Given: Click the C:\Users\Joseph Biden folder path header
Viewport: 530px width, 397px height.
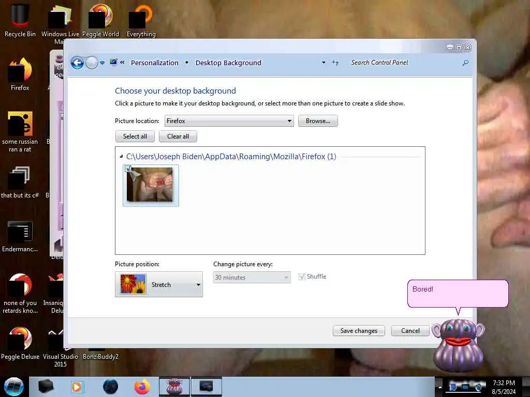Looking at the screenshot, I should pyautogui.click(x=231, y=157).
